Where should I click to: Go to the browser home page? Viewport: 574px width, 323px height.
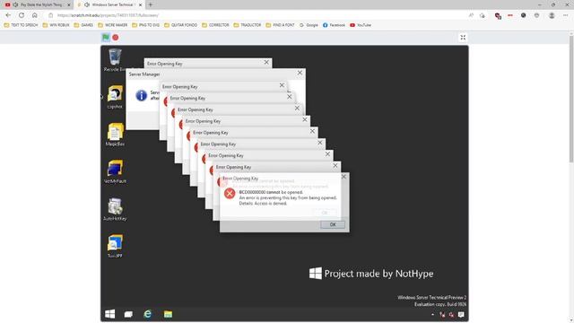click(35, 15)
